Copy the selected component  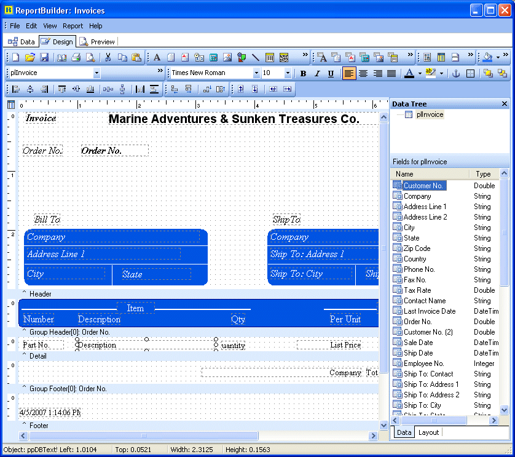tap(122, 57)
